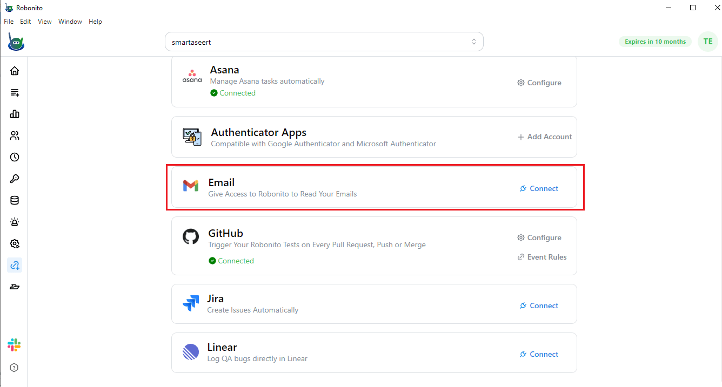722x387 pixels.
Task: Click the Connected status under Asana
Action: (x=233, y=93)
